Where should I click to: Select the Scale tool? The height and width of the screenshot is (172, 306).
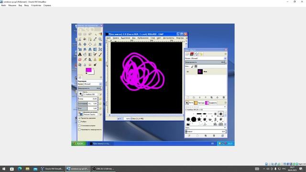(x=80, y=49)
